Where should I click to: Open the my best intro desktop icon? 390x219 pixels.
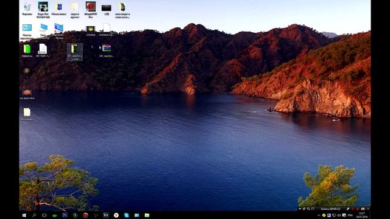(x=27, y=94)
